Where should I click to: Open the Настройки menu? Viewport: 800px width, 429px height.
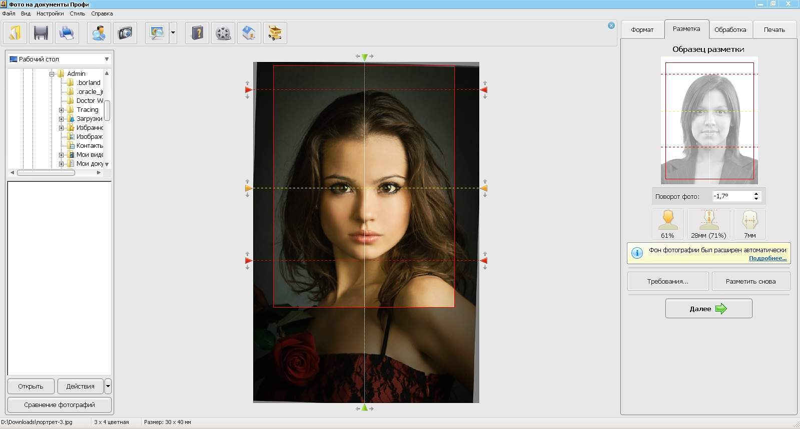coord(50,13)
